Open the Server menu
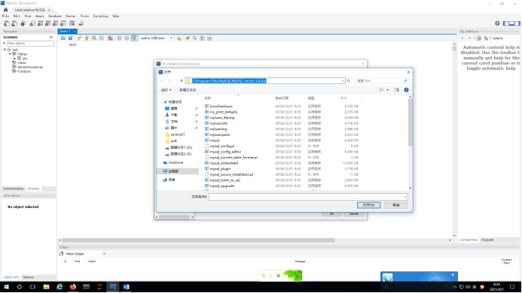This screenshot has height=293, width=522. click(70, 16)
